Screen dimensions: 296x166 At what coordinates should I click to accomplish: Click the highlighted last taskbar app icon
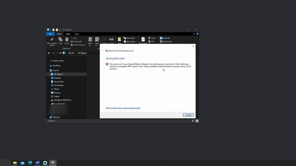pos(53,163)
